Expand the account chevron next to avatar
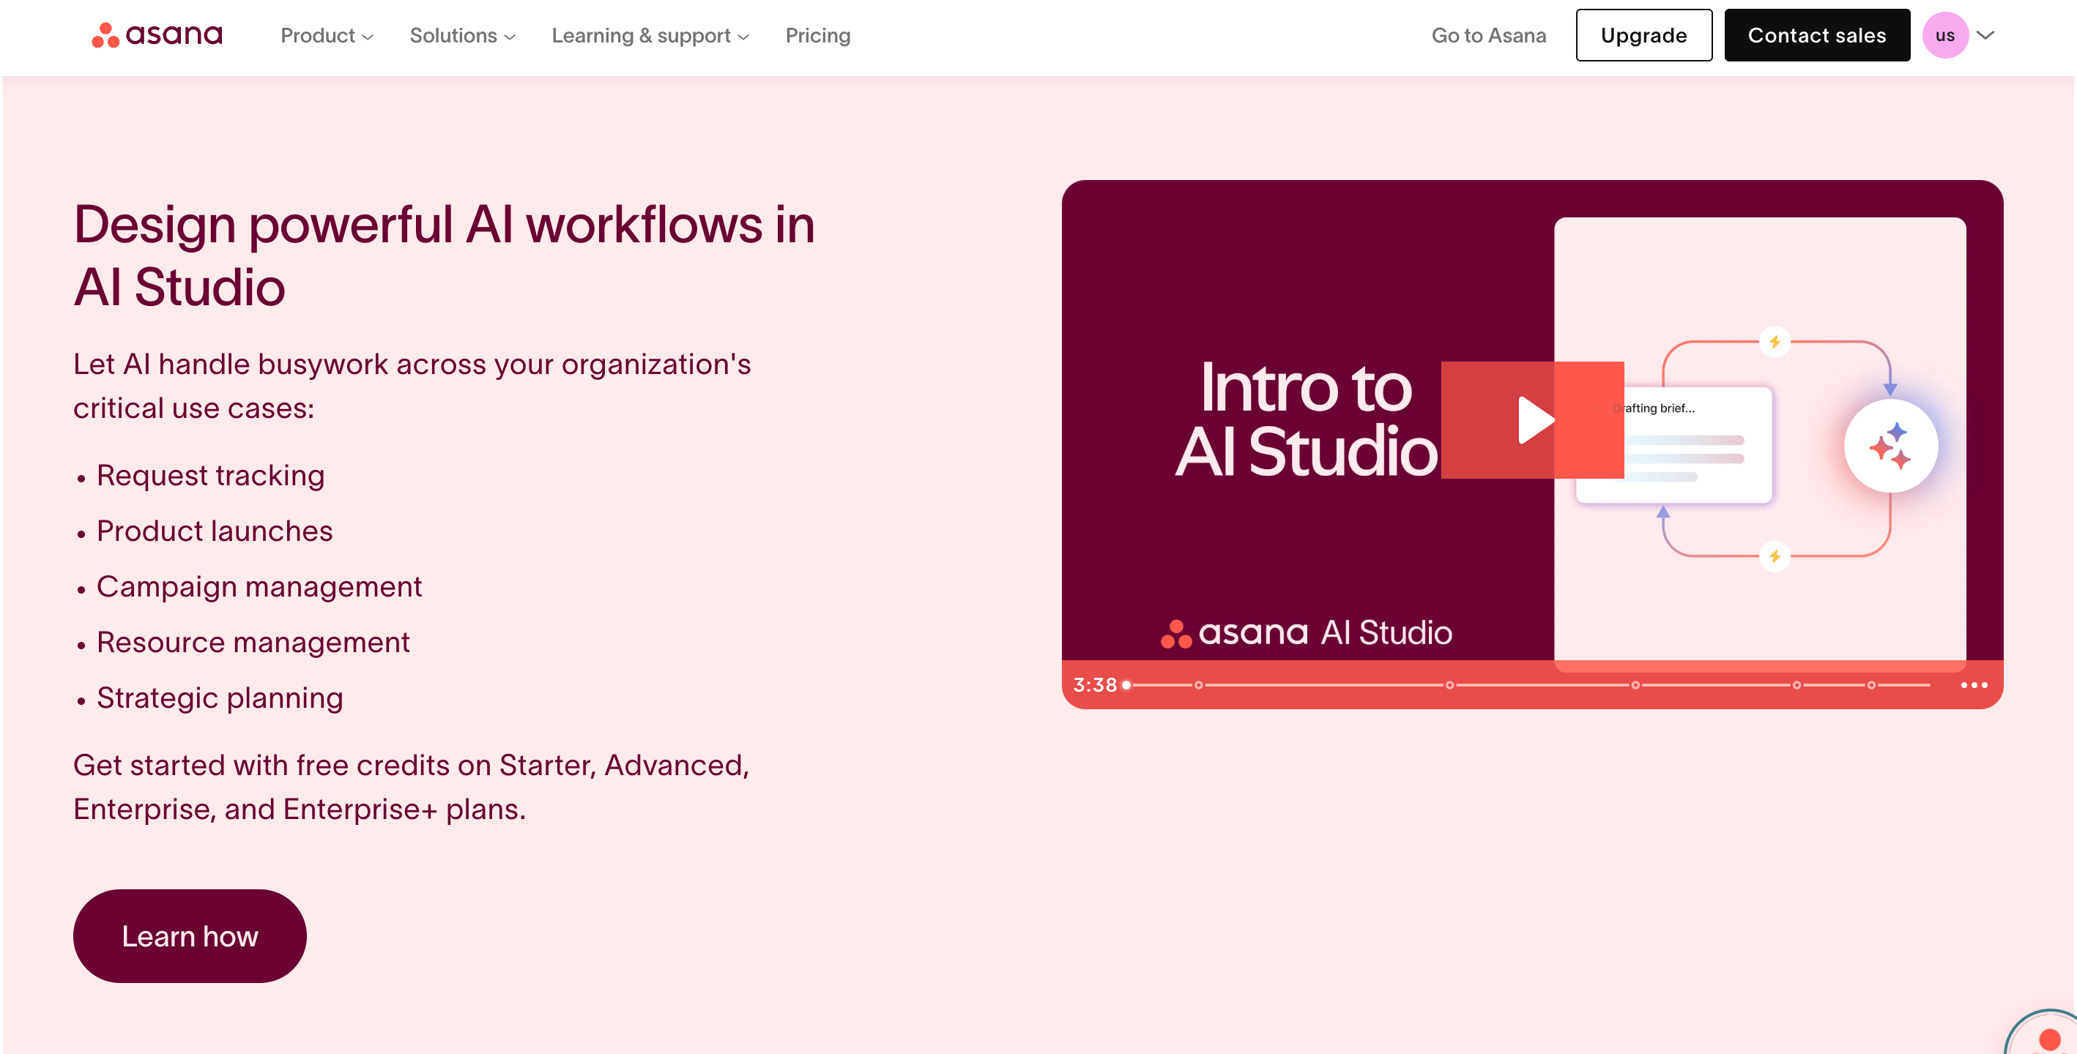 pyautogui.click(x=1985, y=35)
